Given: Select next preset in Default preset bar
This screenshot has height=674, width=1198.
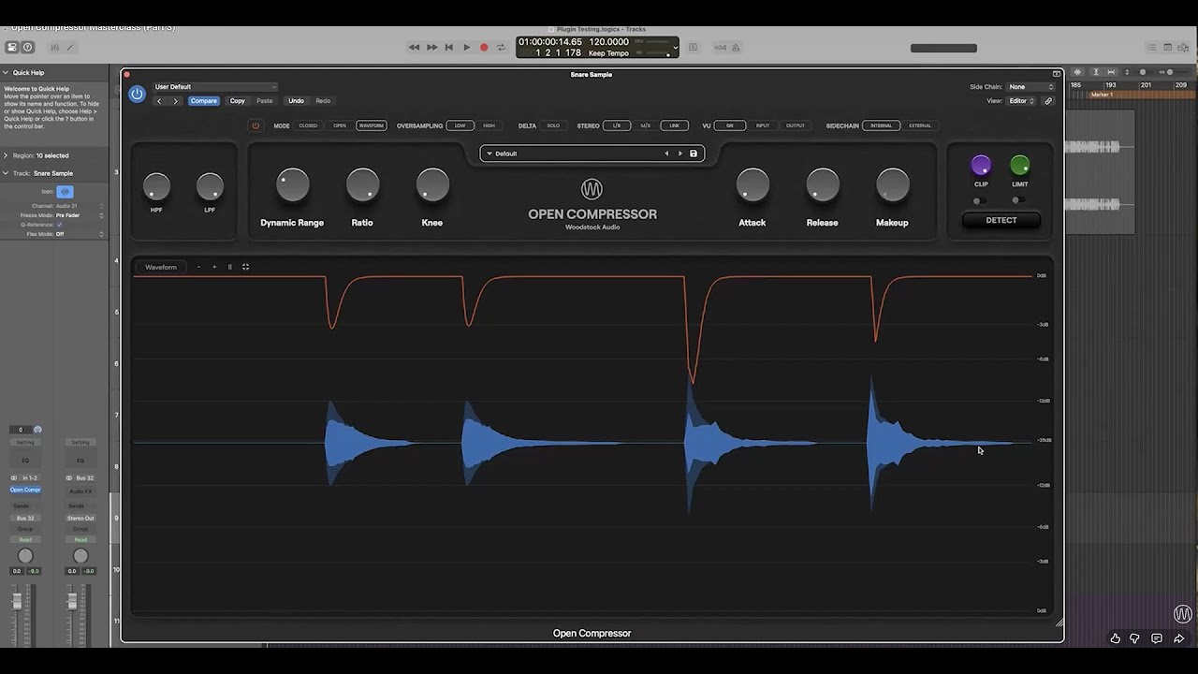Looking at the screenshot, I should (x=679, y=154).
